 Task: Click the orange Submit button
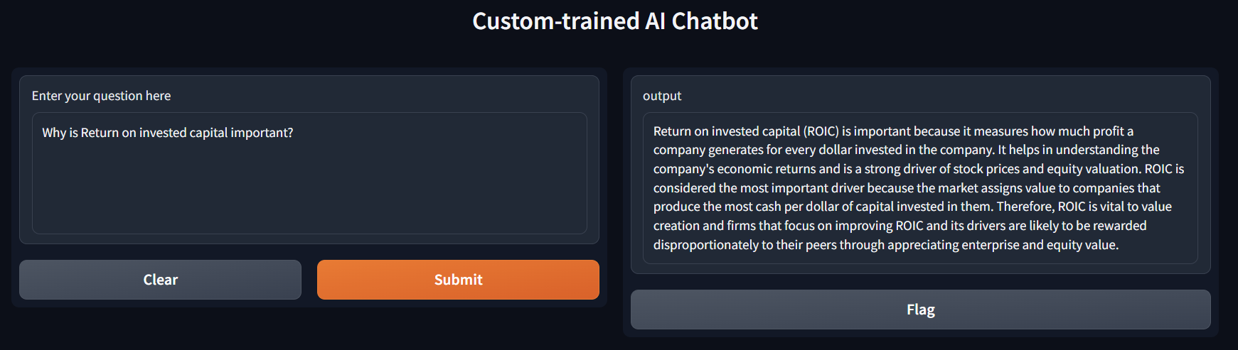point(458,280)
